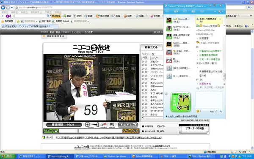Click the IE forward arrow button

pos(8,7)
